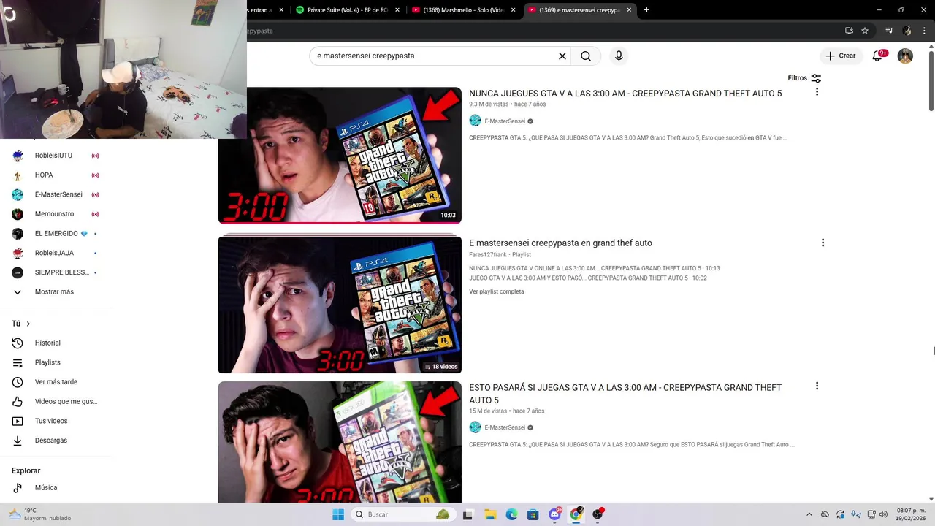Image resolution: width=935 pixels, height=526 pixels.
Task: Click E-MasterSensei channel avatar in third result
Action: 476,427
